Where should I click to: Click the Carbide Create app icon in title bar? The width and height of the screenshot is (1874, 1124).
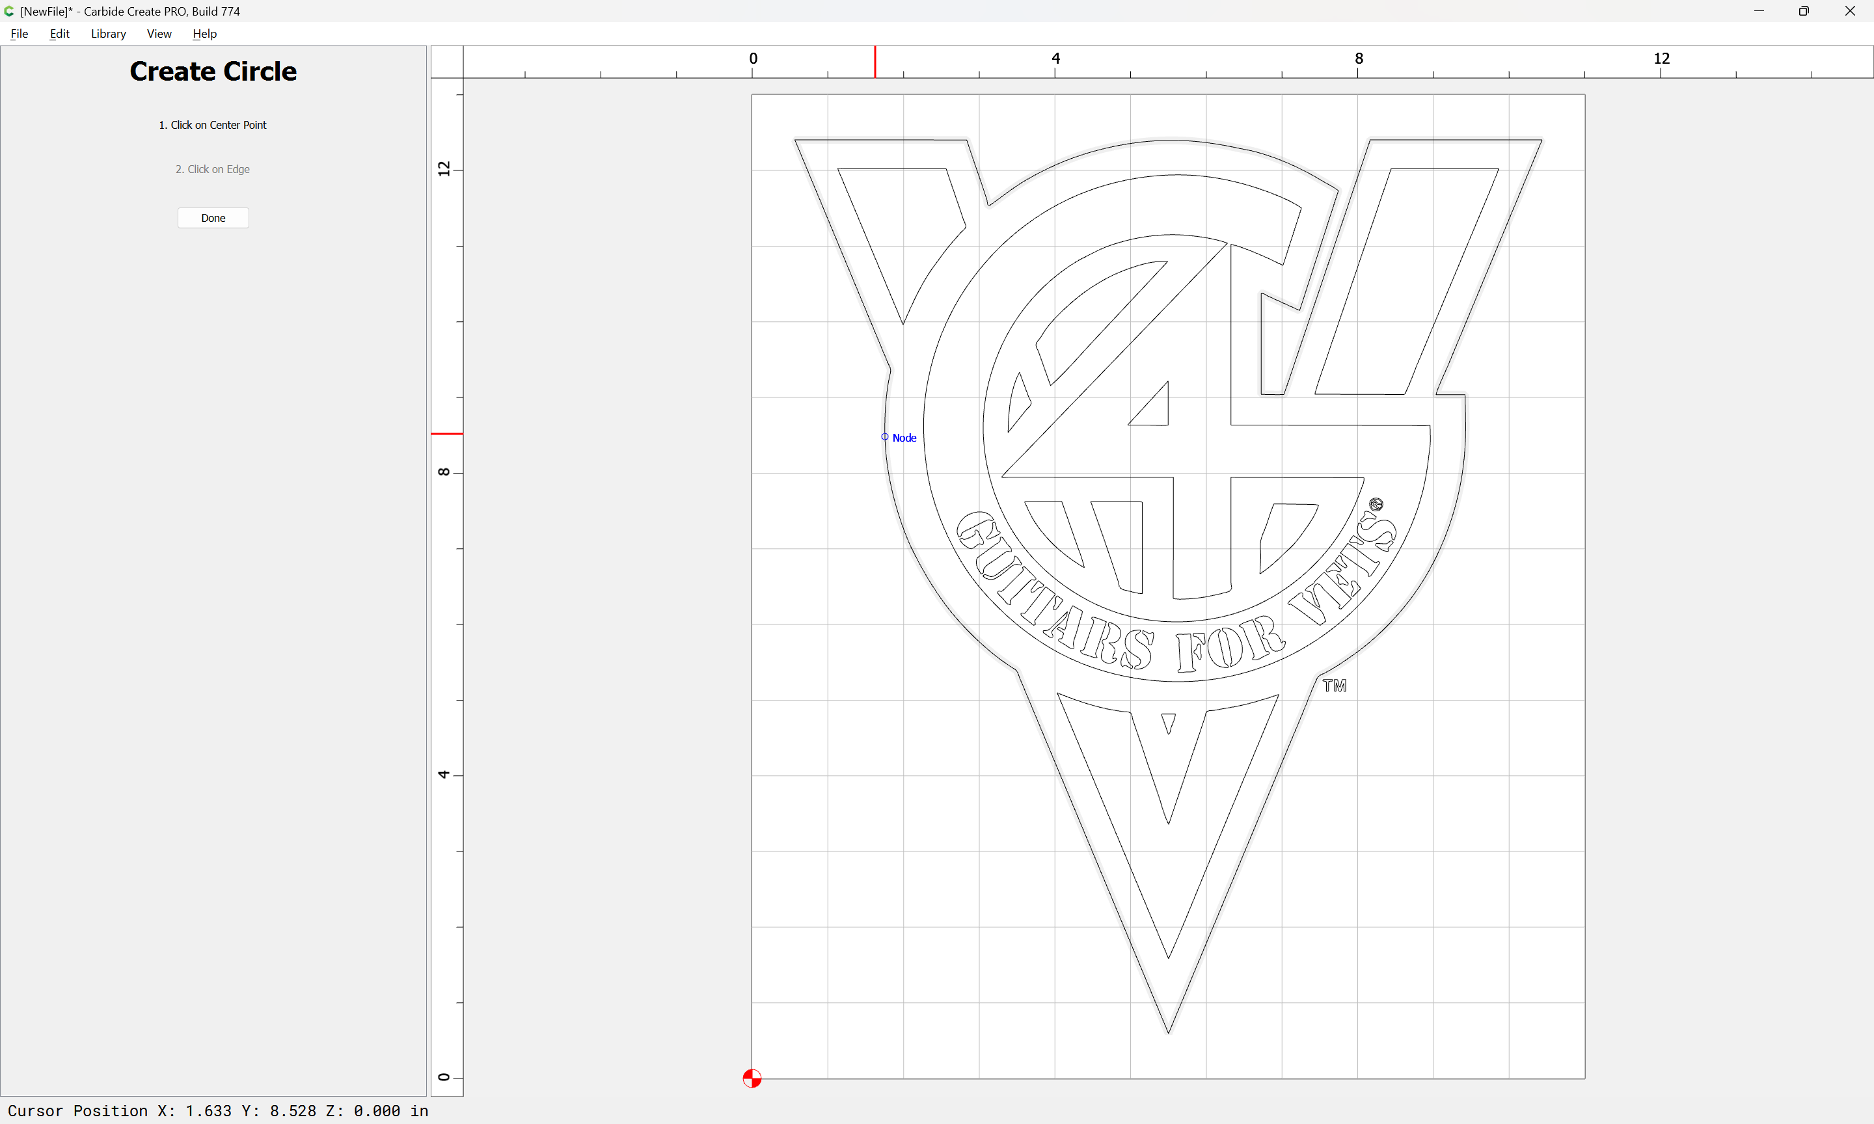point(9,11)
